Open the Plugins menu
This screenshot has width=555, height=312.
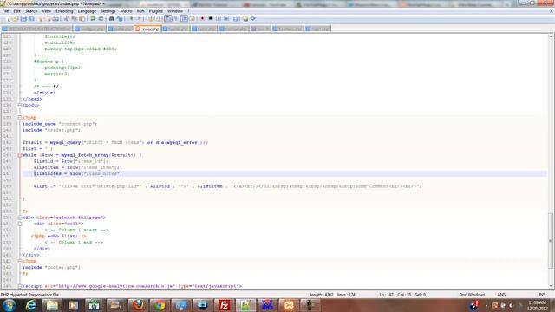[156, 11]
